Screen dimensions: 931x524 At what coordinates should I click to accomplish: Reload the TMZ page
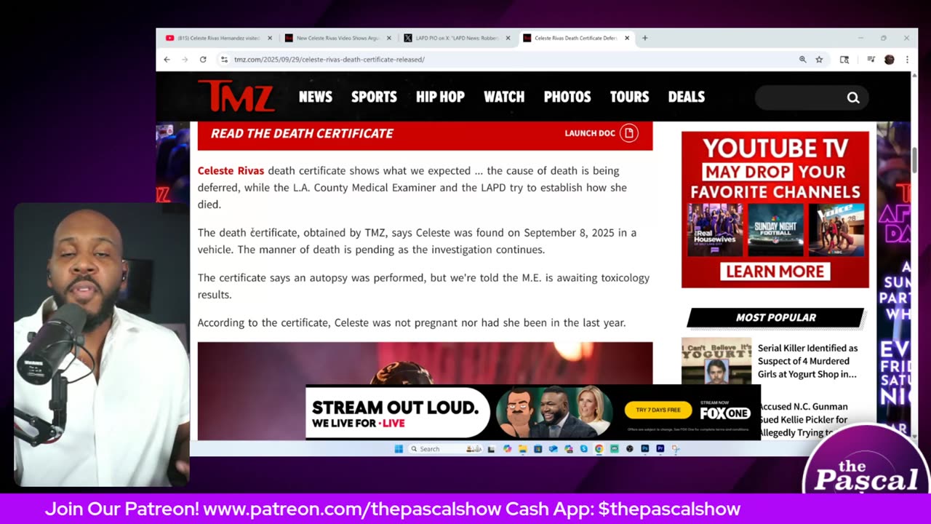click(203, 60)
